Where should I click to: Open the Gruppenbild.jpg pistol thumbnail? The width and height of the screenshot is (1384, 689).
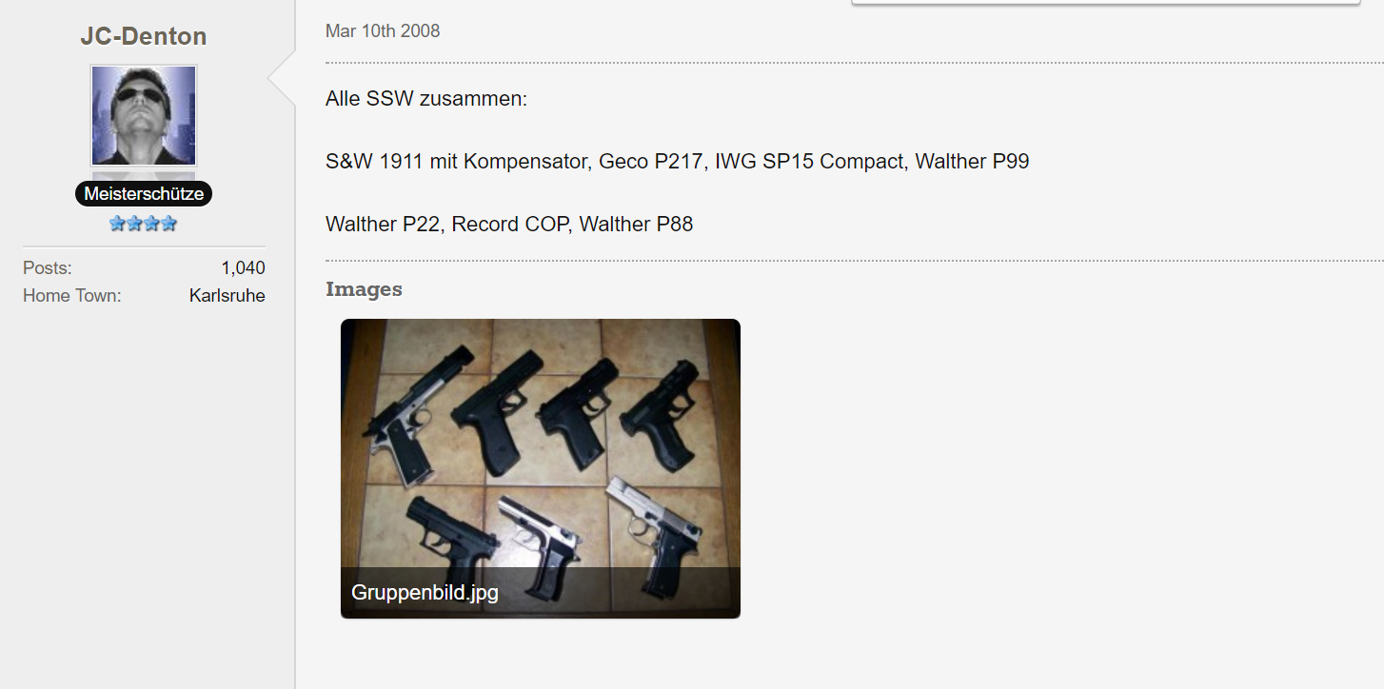[x=541, y=468]
